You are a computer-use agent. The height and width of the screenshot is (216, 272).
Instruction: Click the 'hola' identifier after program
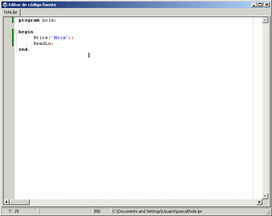click(x=48, y=20)
